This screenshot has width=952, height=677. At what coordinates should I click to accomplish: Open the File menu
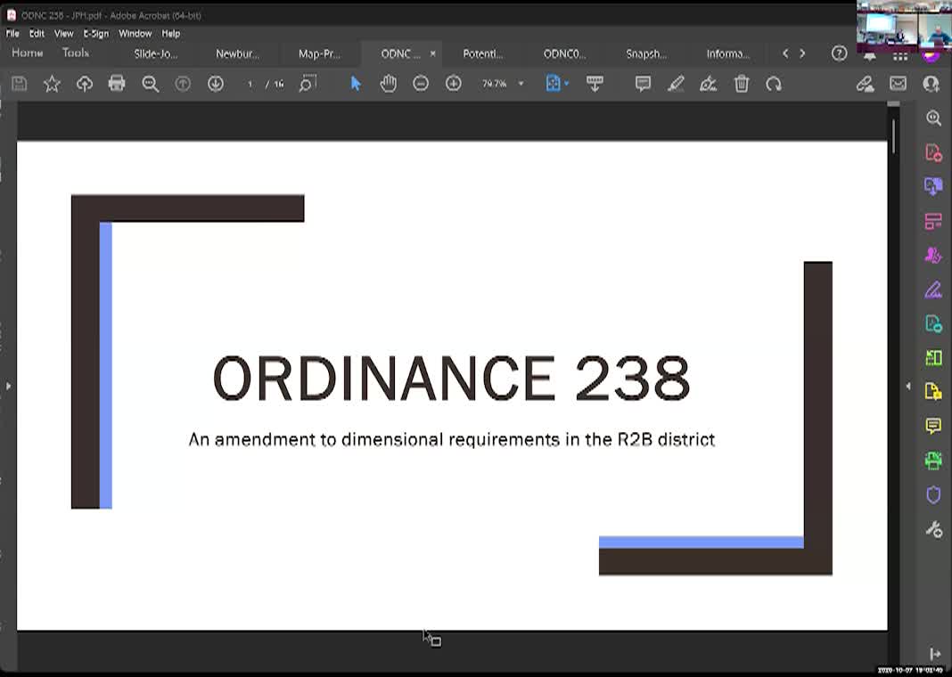(12, 33)
